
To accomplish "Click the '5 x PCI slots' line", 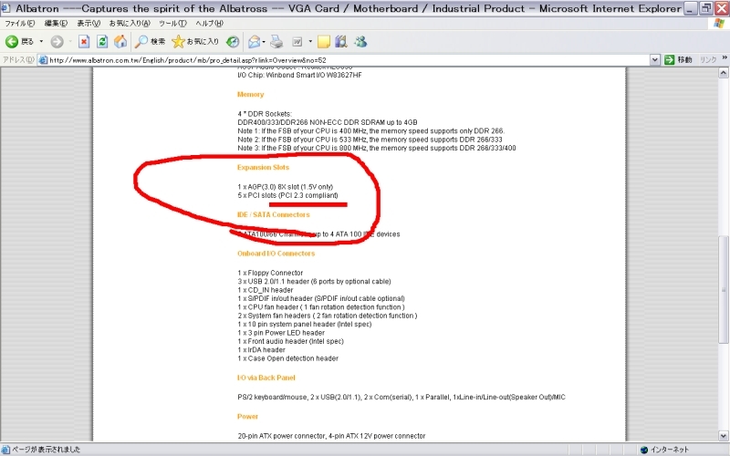I will tap(287, 195).
